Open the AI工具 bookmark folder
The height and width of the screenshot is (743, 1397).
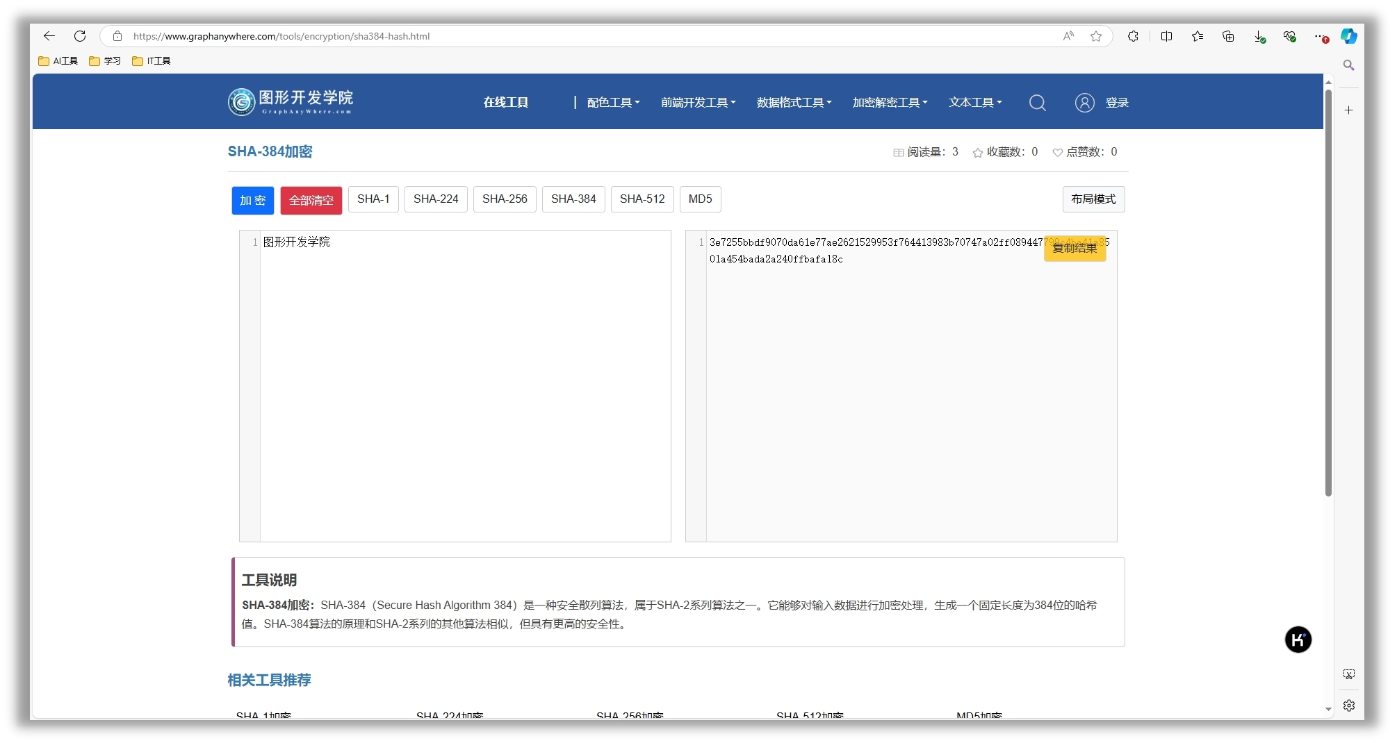click(x=58, y=61)
